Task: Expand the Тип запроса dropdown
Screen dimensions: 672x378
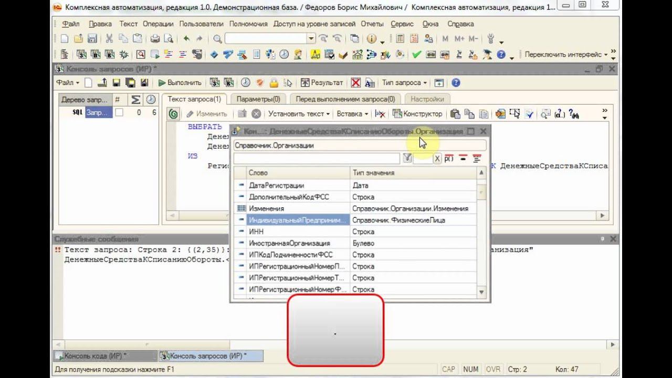Action: [x=404, y=82]
